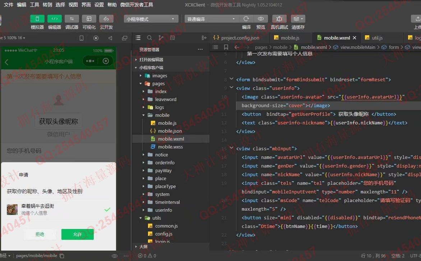The image size is (421, 261).
Task: Open the simulator zoom 100% dropdown
Action: coord(13,38)
